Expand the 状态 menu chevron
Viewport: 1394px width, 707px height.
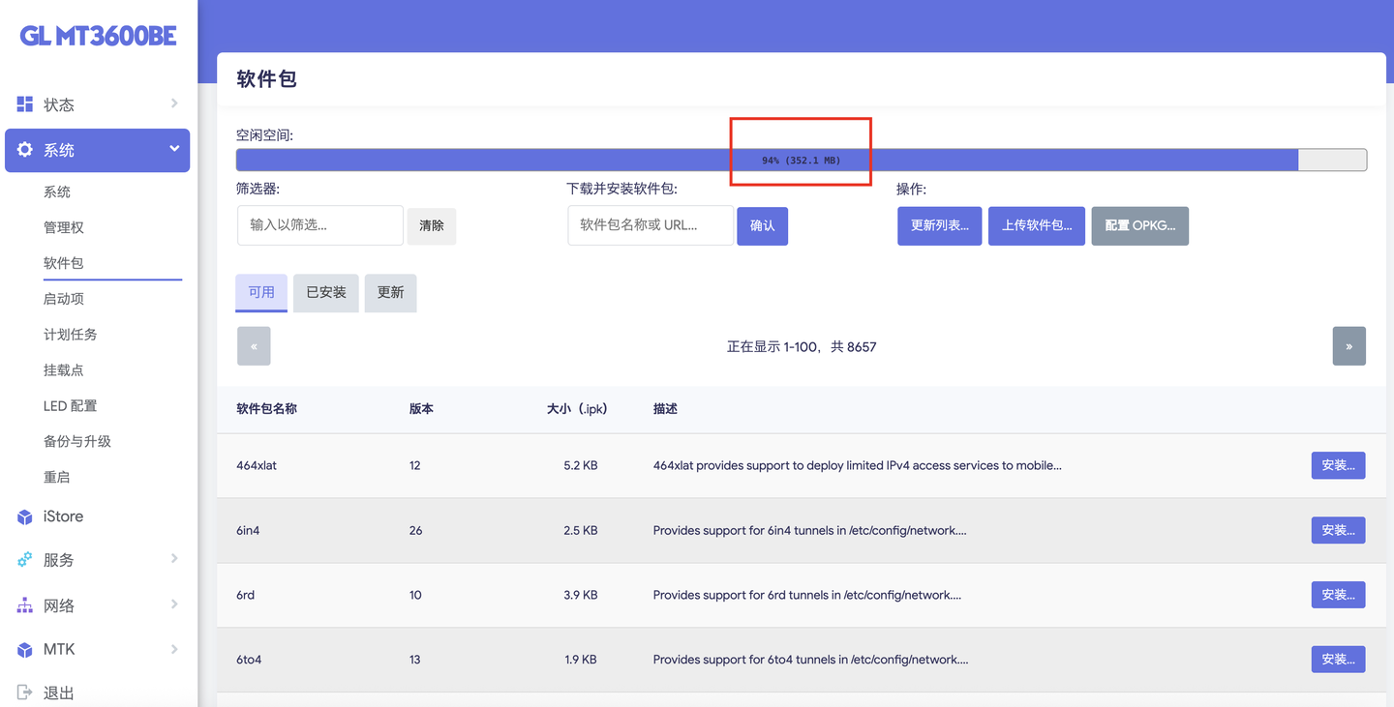[x=174, y=103]
